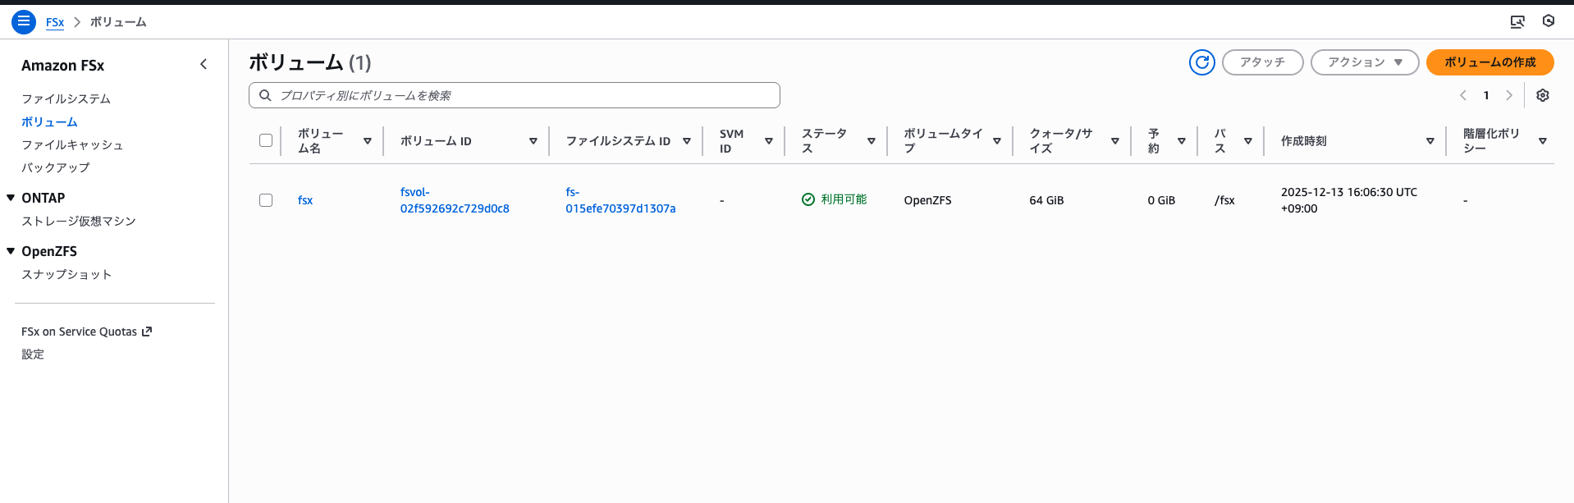Click the green available status icon
The image size is (1574, 503).
(x=808, y=199)
